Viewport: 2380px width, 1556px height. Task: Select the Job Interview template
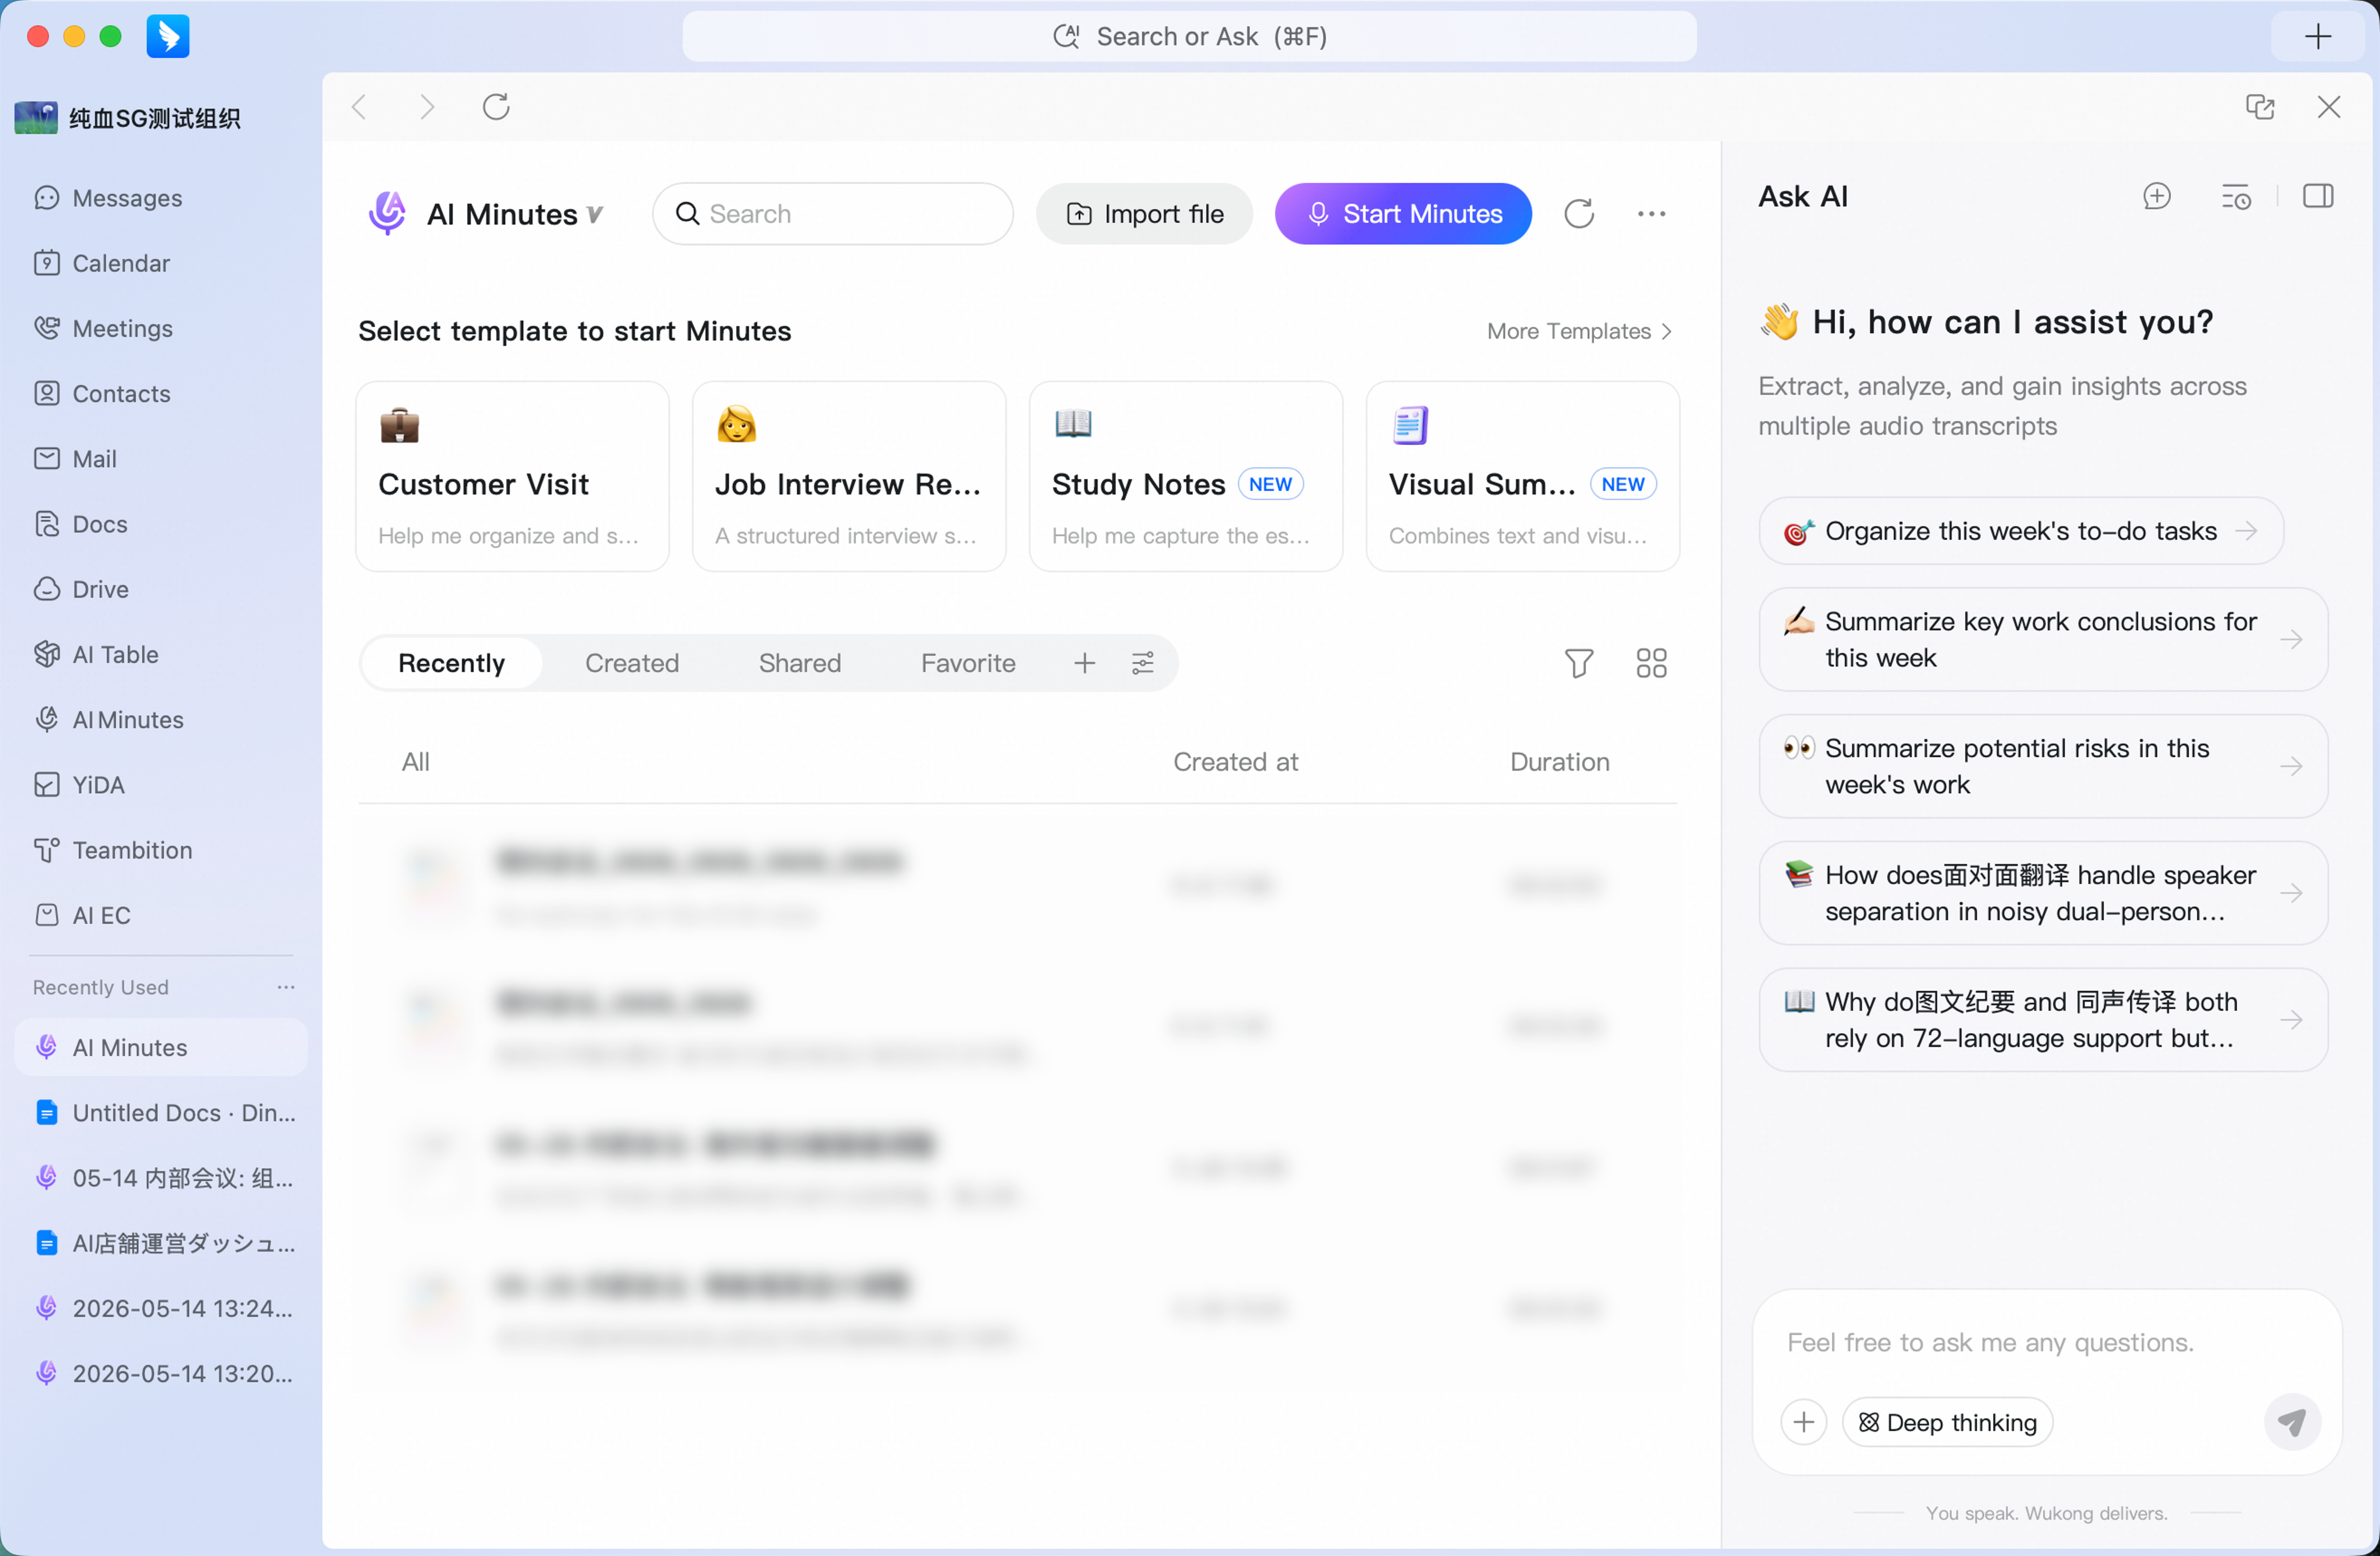coord(849,476)
